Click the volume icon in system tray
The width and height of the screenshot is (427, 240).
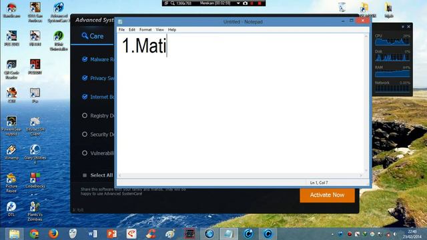395,234
